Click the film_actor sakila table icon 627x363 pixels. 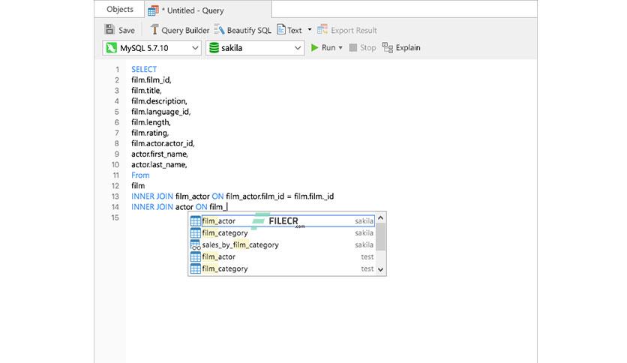(195, 220)
